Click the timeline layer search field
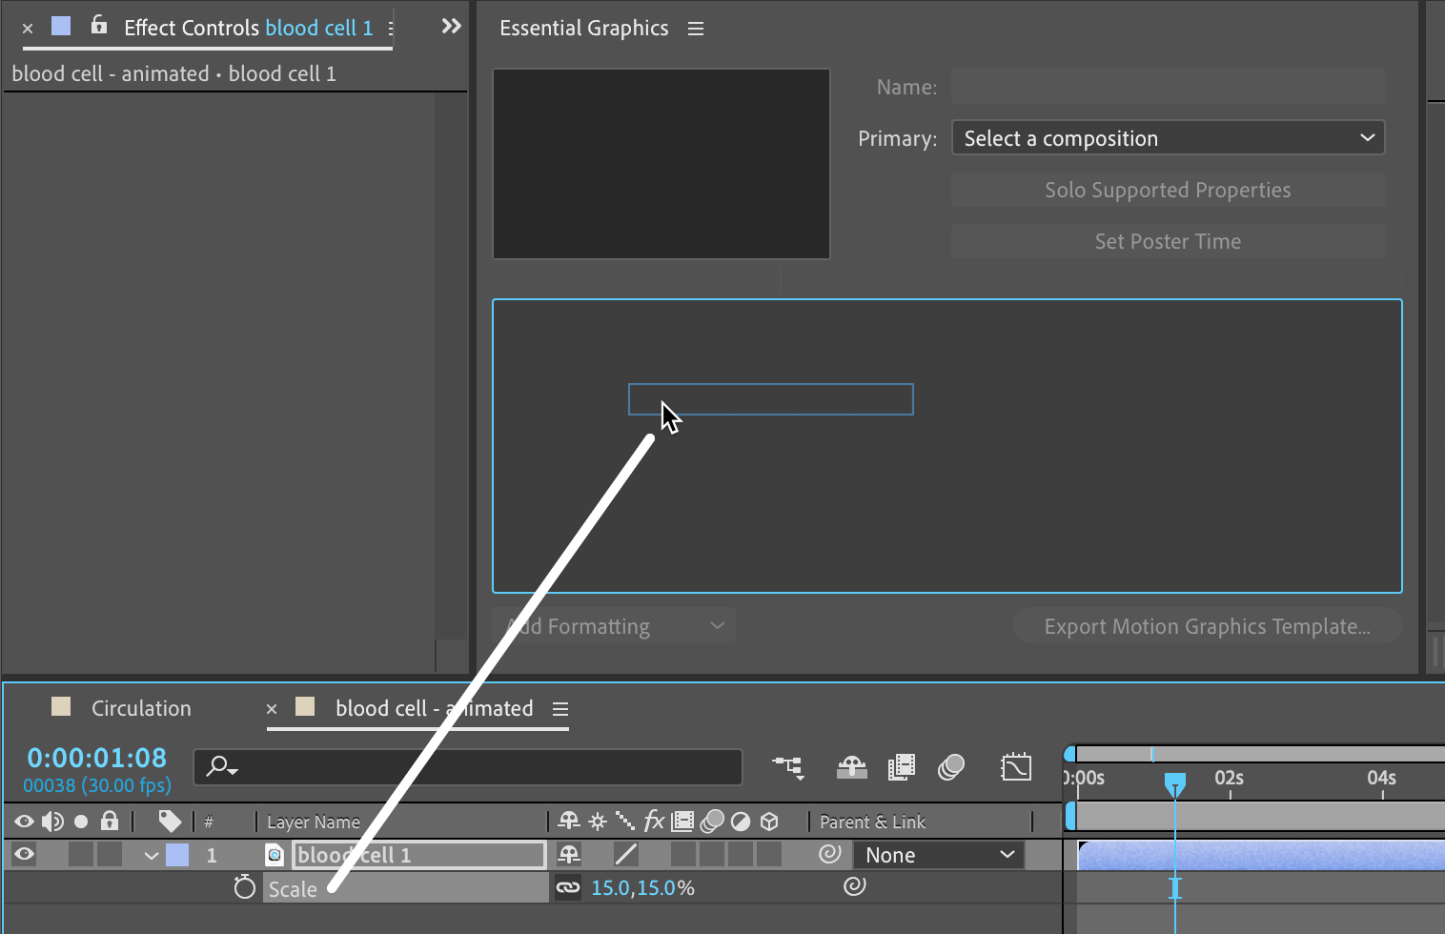 pos(467,766)
